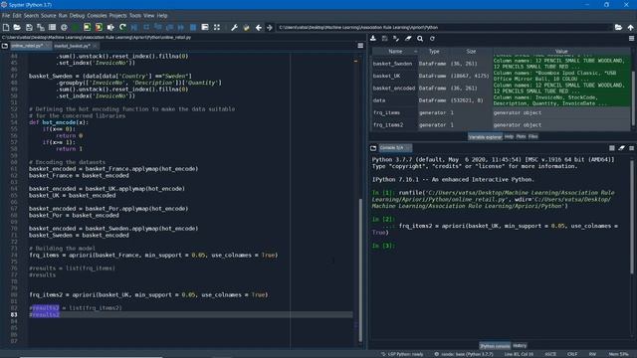Create a new file with the toolbar icon
The height and width of the screenshot is (358, 637).
[x=6, y=27]
